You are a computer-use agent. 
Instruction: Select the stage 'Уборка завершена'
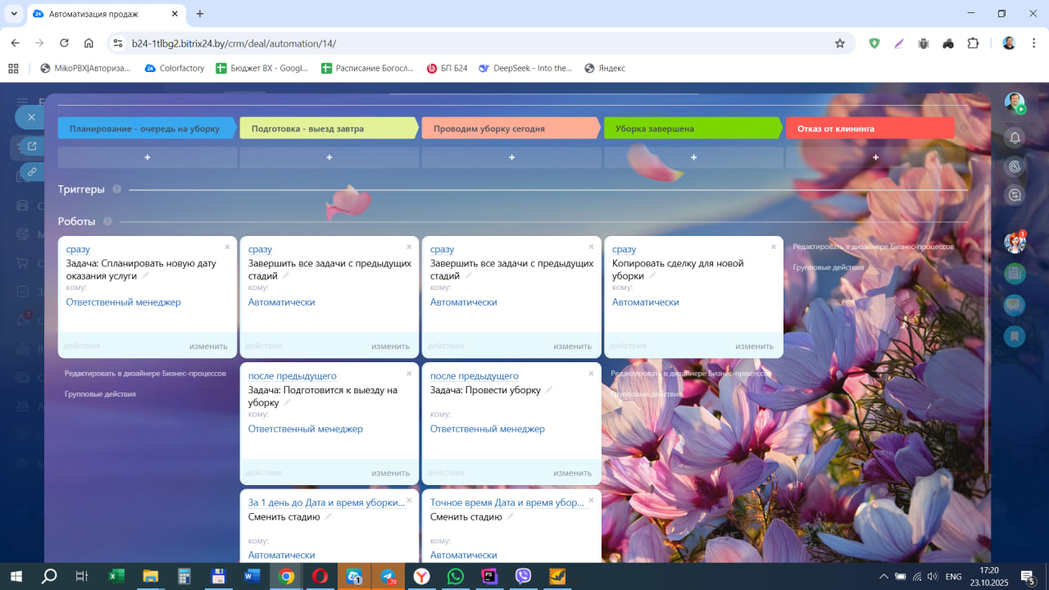[693, 129]
